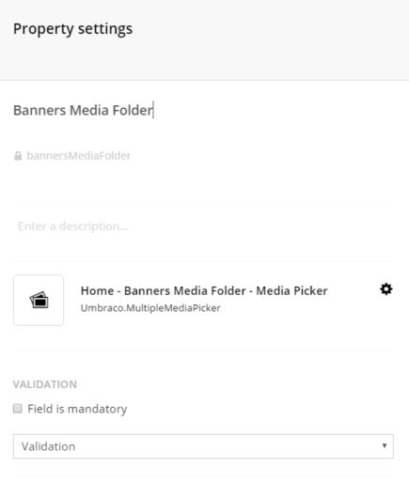409x498 pixels.
Task: Click the Umbraco.MultipleMediaPicker editor alias
Action: [x=150, y=308]
